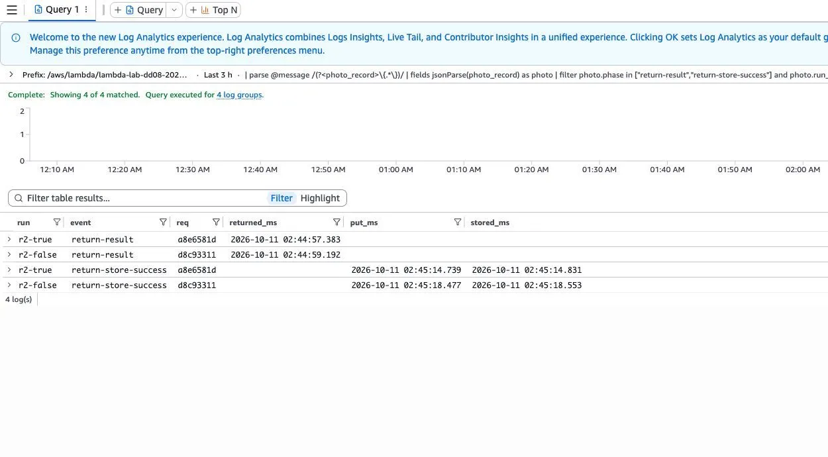
Task: Switch to Filter mode
Action: (x=282, y=198)
